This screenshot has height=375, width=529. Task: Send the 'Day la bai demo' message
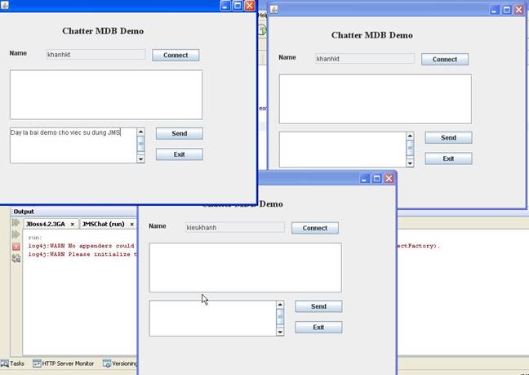tap(179, 133)
